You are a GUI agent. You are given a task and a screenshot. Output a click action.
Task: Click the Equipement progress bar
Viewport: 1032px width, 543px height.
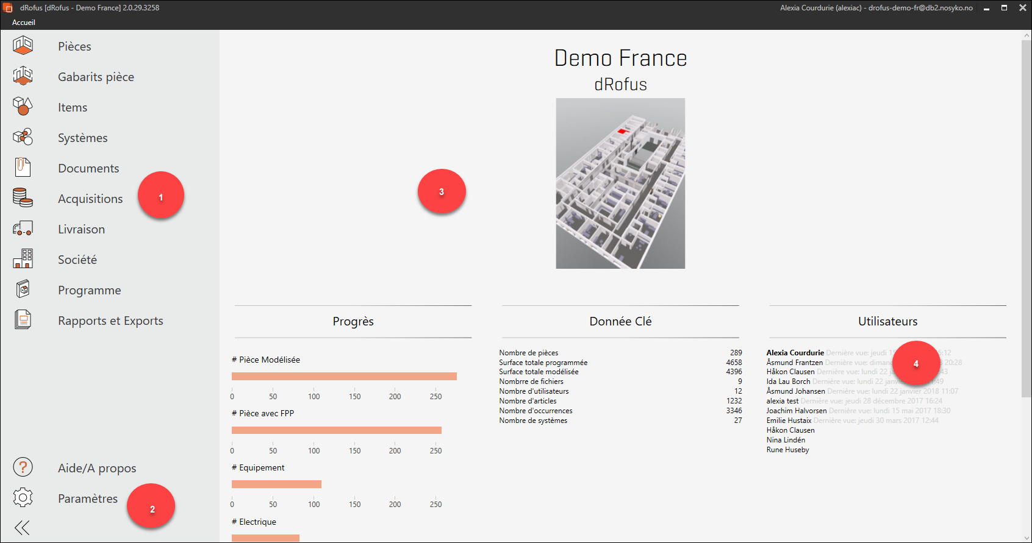[276, 484]
